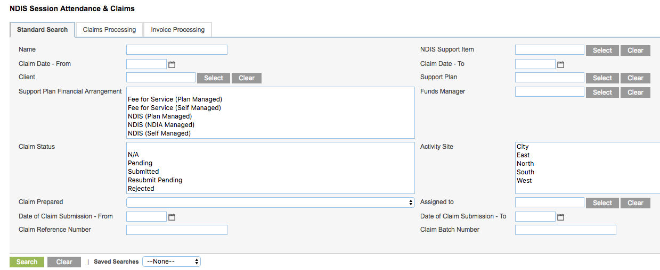Open the Invoice Processing tab
The width and height of the screenshot is (660, 270).
178,30
